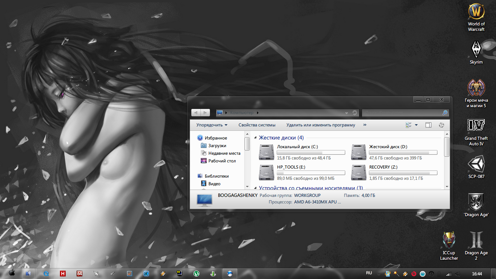Change view with the views icon
Screen dimensions: 496x279
coord(408,125)
